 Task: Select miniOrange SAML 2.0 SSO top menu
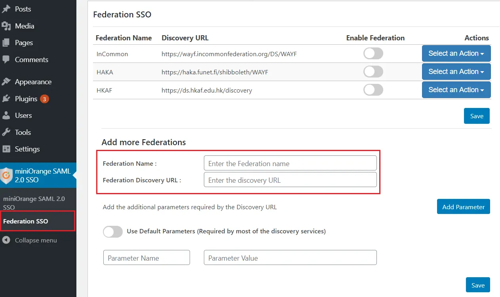tap(38, 175)
